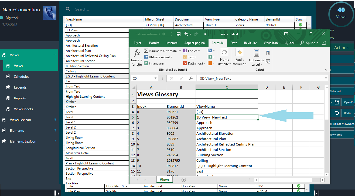
Task: Open the Fișier menu tab
Action: [137, 43]
